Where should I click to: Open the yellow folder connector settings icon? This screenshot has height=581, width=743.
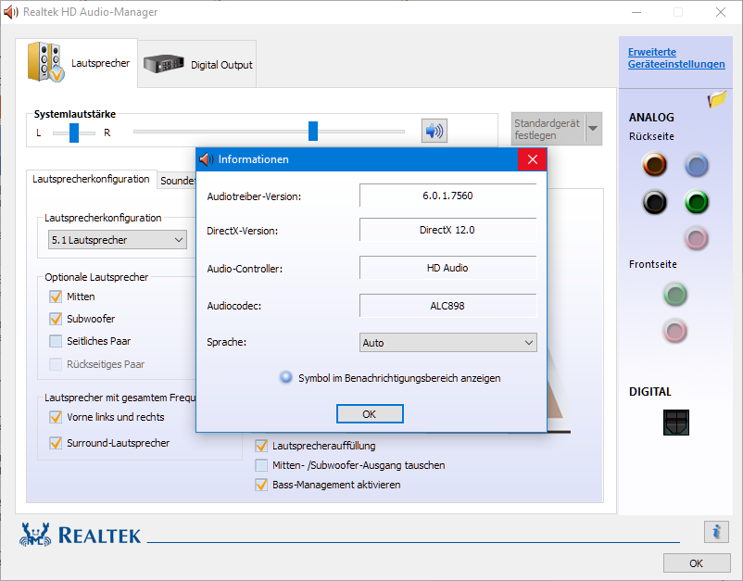click(x=717, y=99)
